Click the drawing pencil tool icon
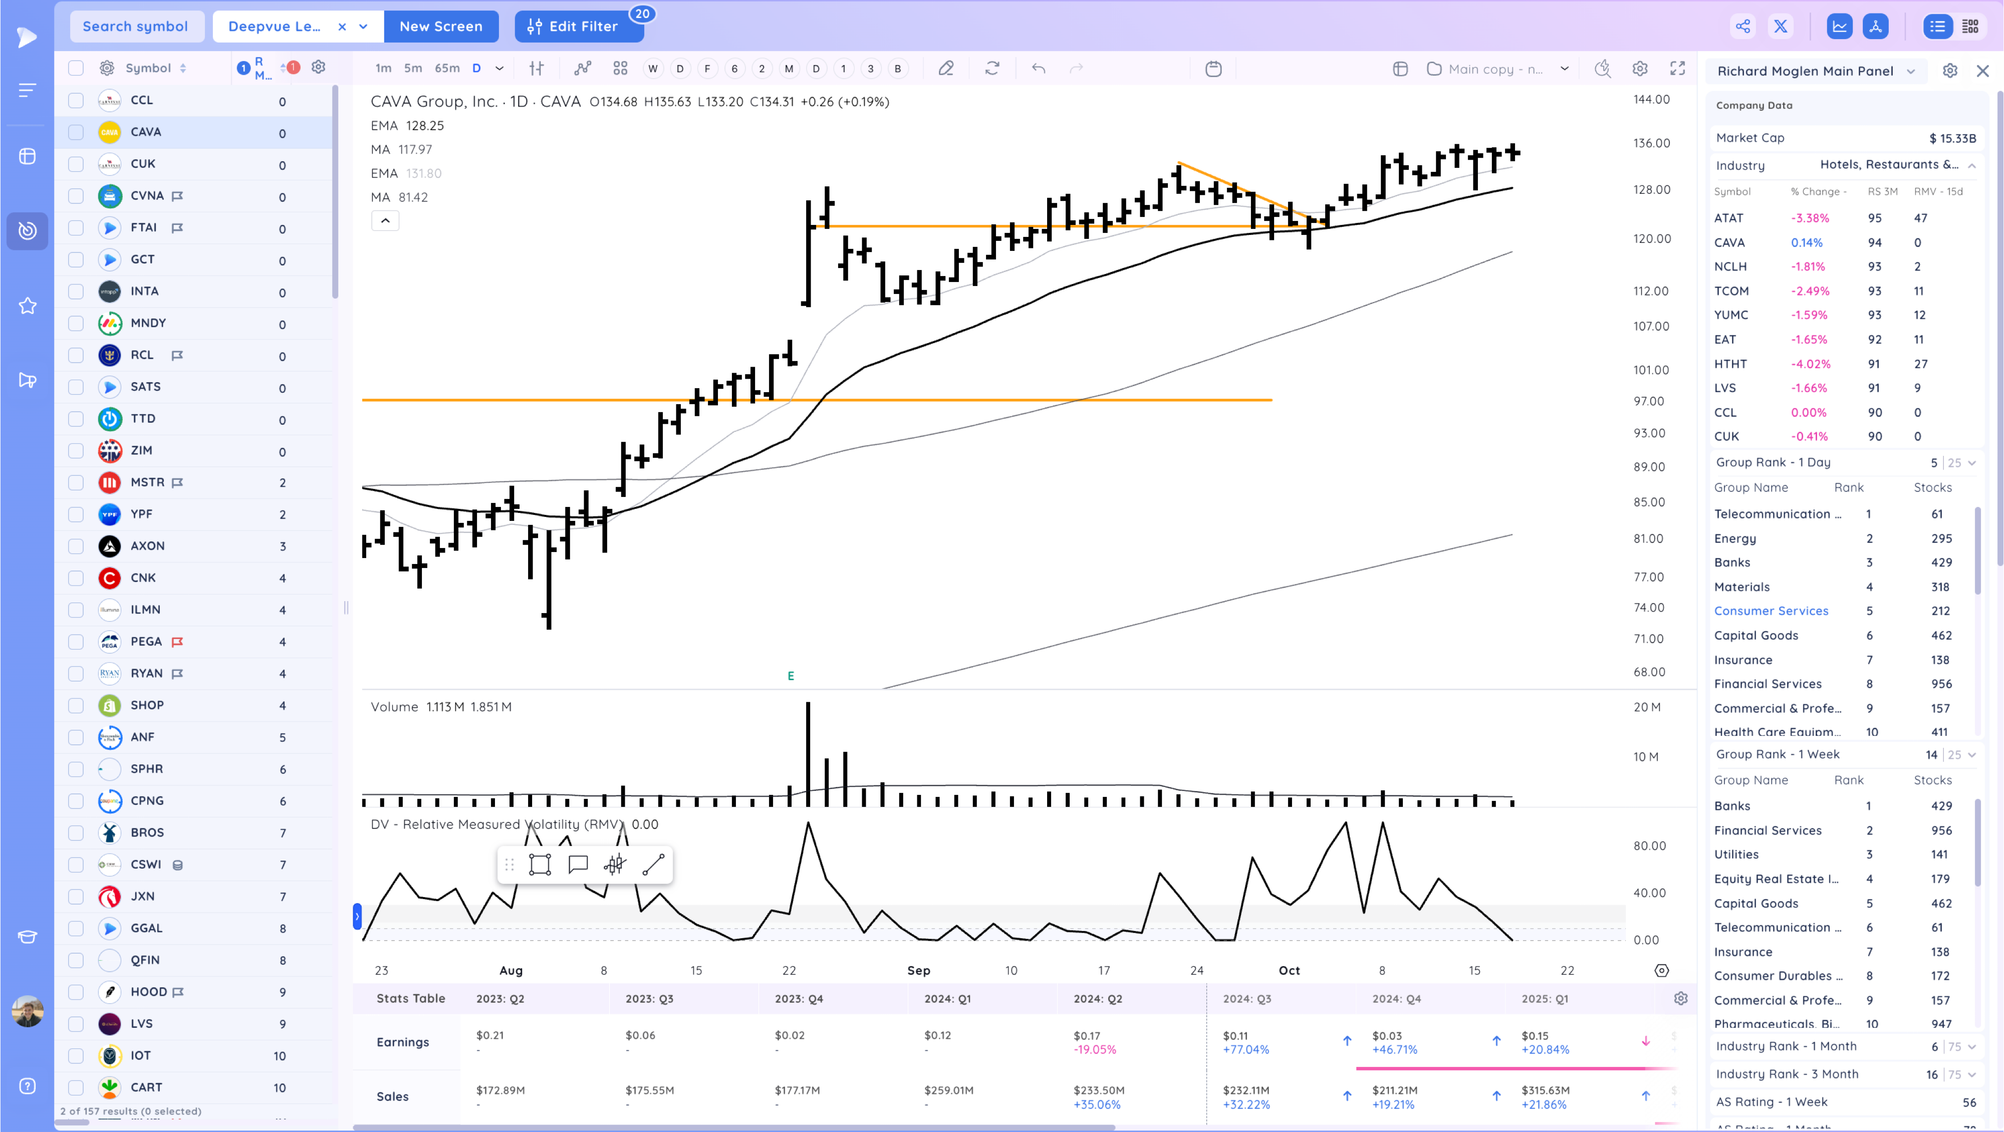This screenshot has height=1132, width=2004. coord(946,69)
